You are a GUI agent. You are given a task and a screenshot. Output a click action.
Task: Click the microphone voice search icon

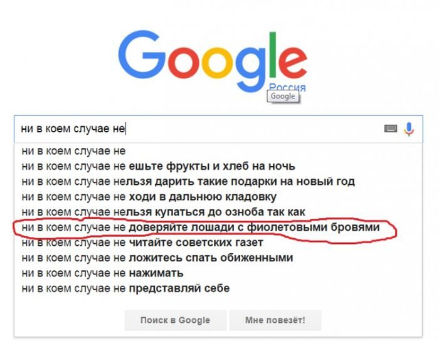[409, 129]
